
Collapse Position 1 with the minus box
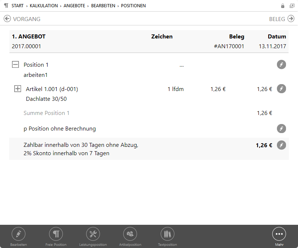click(15, 65)
